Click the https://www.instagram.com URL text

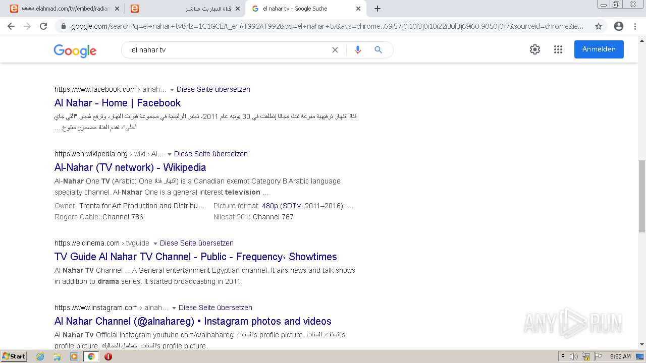96,308
